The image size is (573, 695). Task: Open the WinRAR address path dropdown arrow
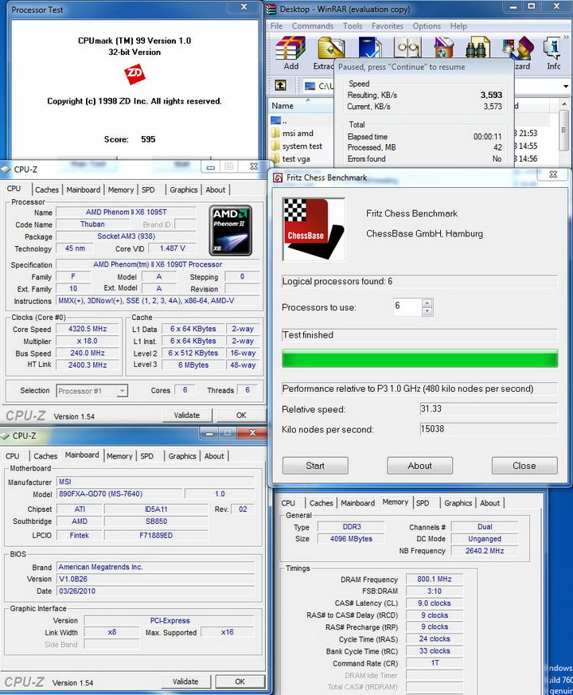[566, 86]
